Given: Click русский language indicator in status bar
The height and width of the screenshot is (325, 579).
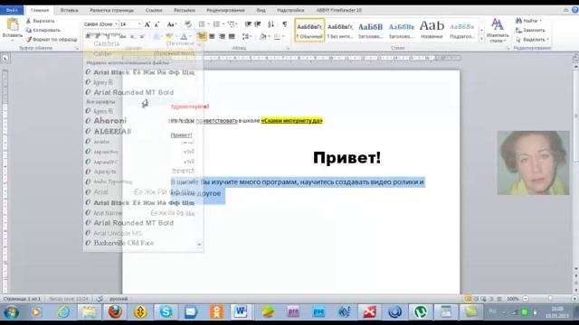Looking at the screenshot, I should (119, 299).
